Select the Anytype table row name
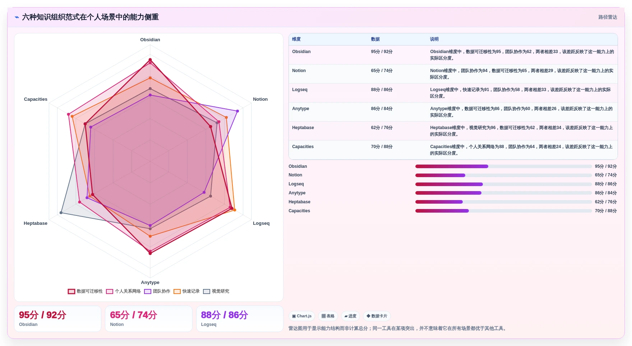The image size is (632, 346). tap(300, 109)
